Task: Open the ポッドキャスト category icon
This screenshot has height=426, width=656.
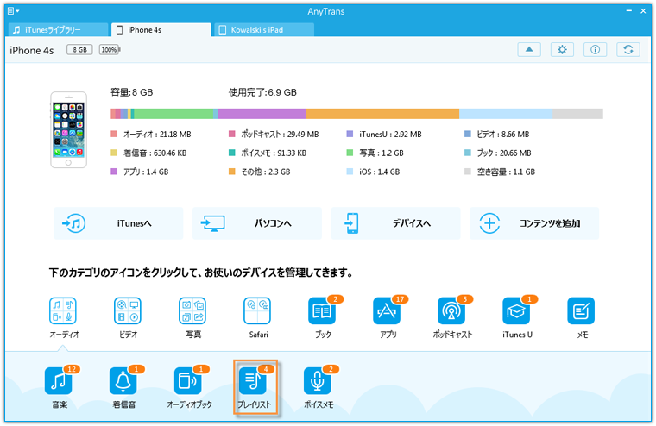Action: (451, 311)
